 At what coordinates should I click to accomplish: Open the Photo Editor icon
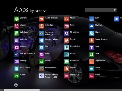67,47
